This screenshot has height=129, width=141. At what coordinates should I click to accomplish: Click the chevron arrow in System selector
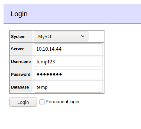tap(83, 36)
